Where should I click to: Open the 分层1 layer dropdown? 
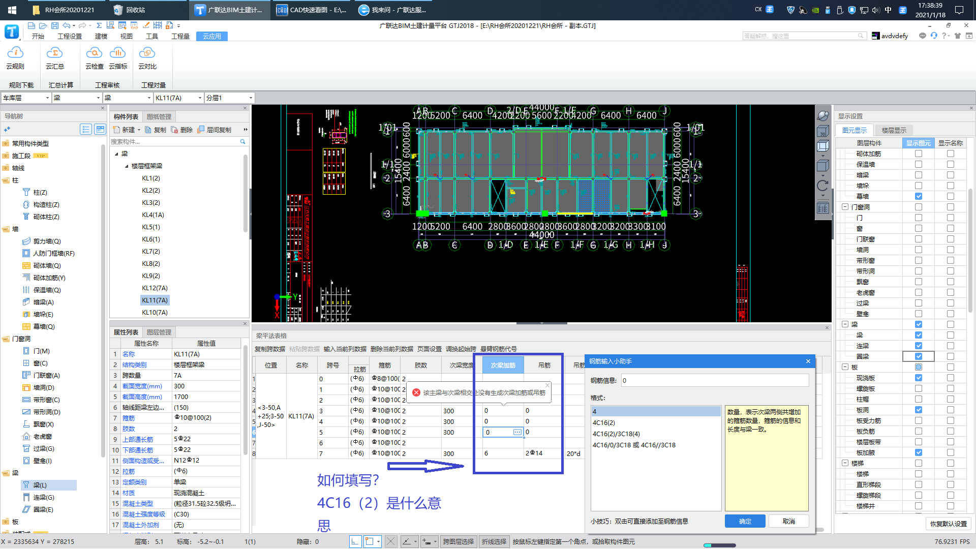tap(229, 98)
